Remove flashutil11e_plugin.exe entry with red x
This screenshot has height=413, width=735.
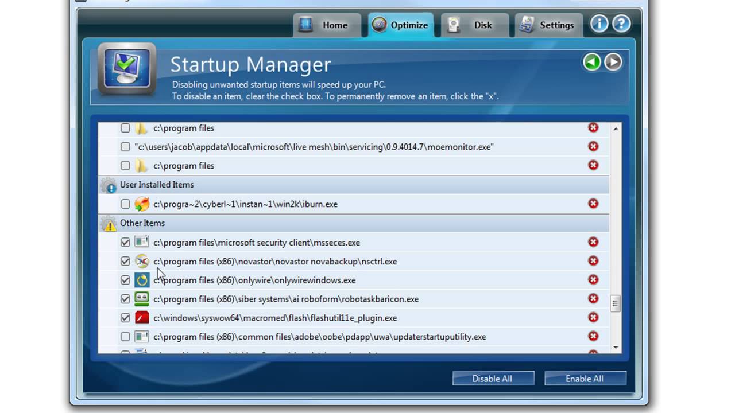(x=593, y=317)
